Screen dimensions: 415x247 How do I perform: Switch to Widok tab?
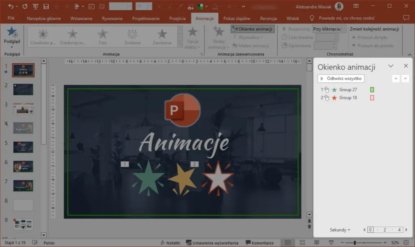click(x=293, y=18)
